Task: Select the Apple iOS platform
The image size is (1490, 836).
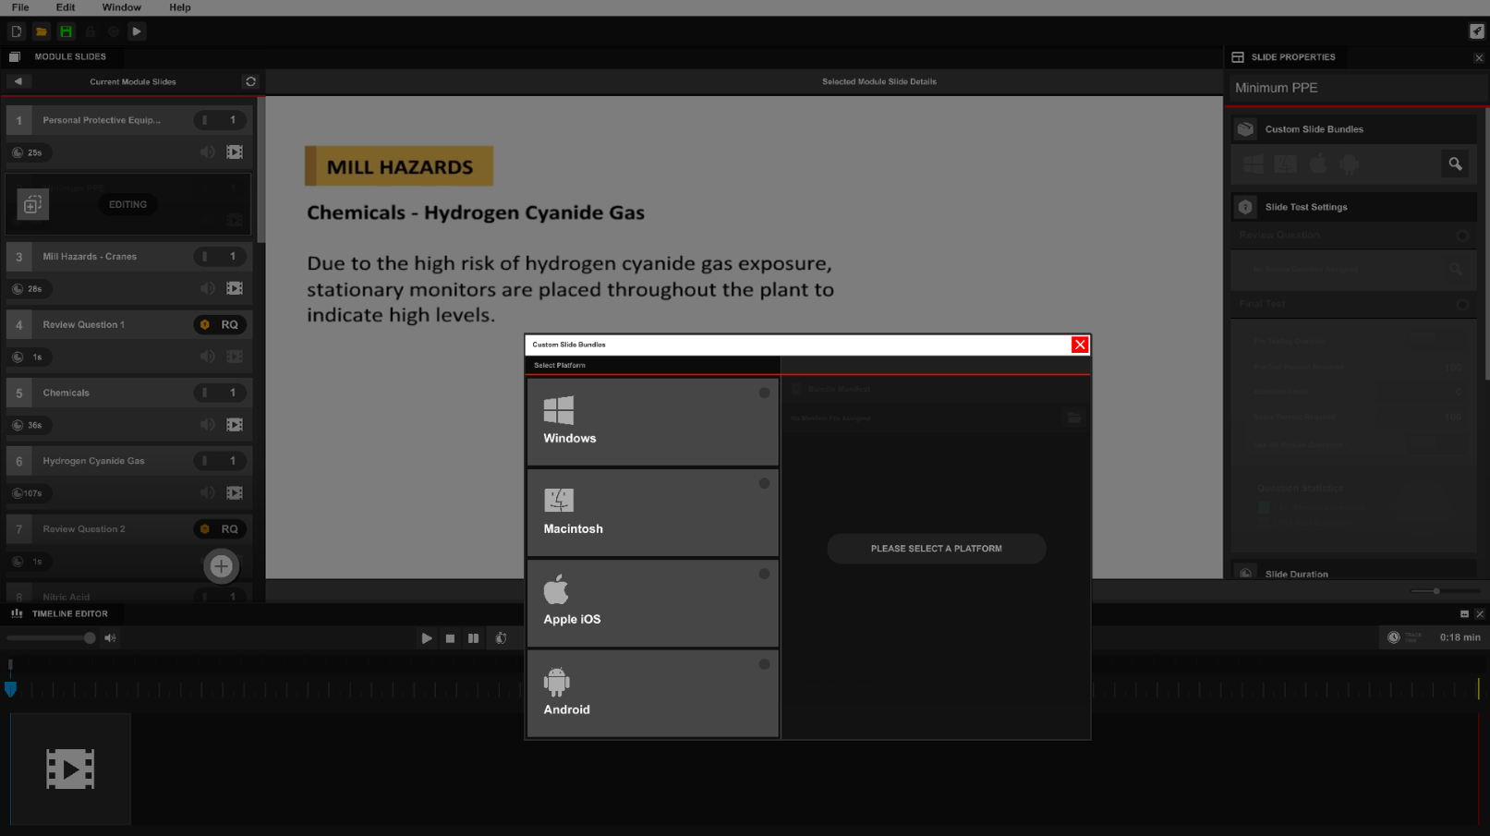Action: (652, 602)
